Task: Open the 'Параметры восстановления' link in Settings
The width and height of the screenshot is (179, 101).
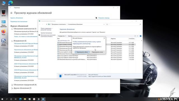Action: click(x=19, y=22)
